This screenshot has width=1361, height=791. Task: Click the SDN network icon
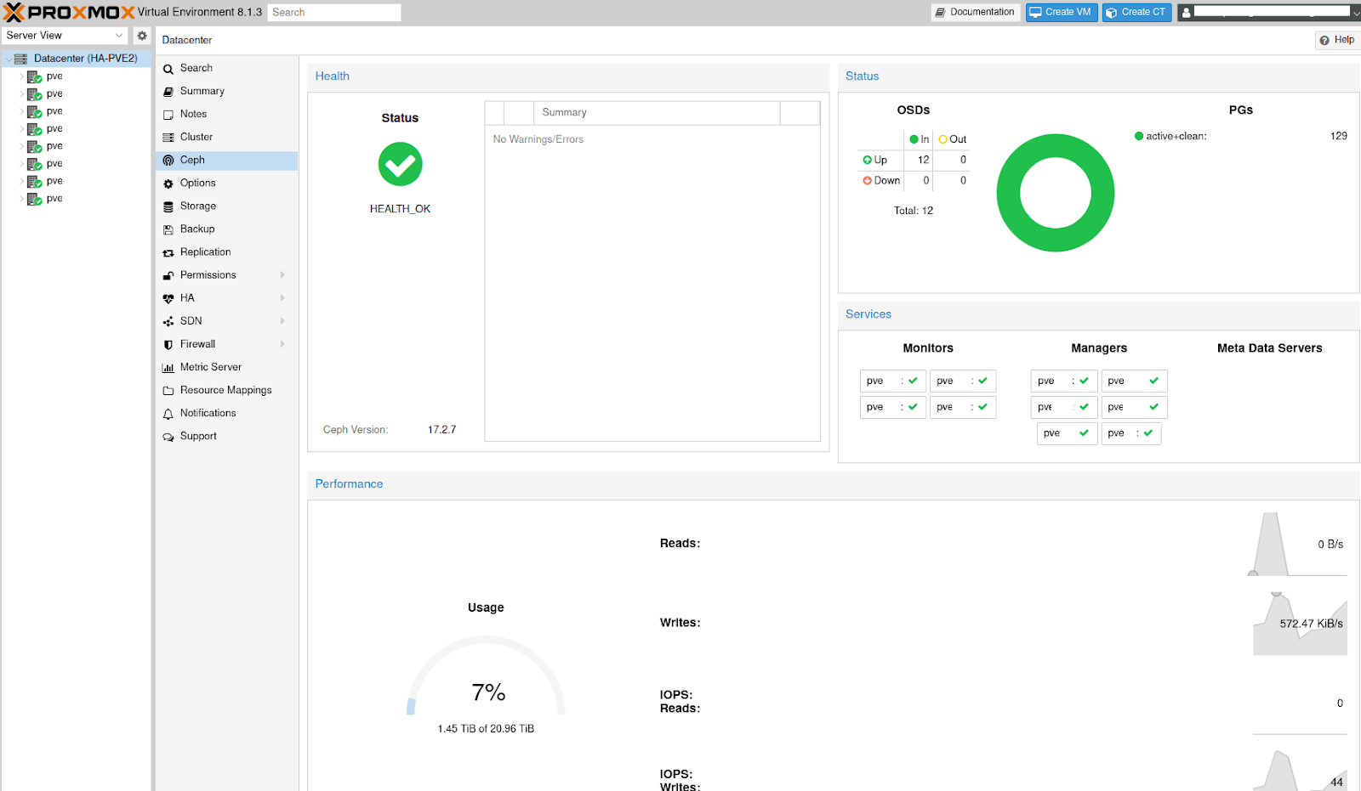[168, 321]
